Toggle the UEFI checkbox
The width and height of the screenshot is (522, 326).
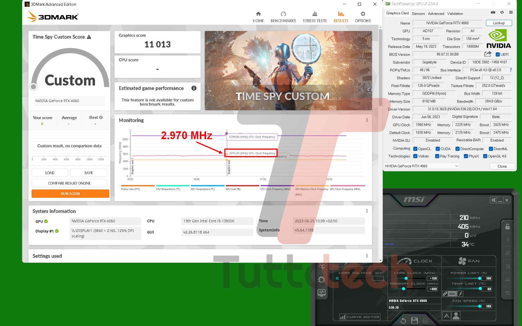(498, 54)
